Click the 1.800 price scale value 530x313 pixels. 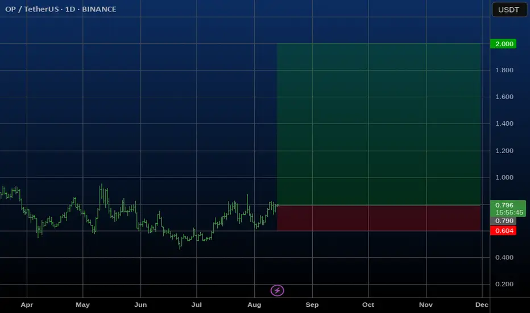pos(504,70)
